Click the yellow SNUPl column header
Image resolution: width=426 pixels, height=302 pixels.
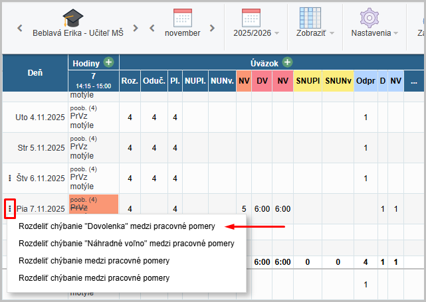pos(308,80)
